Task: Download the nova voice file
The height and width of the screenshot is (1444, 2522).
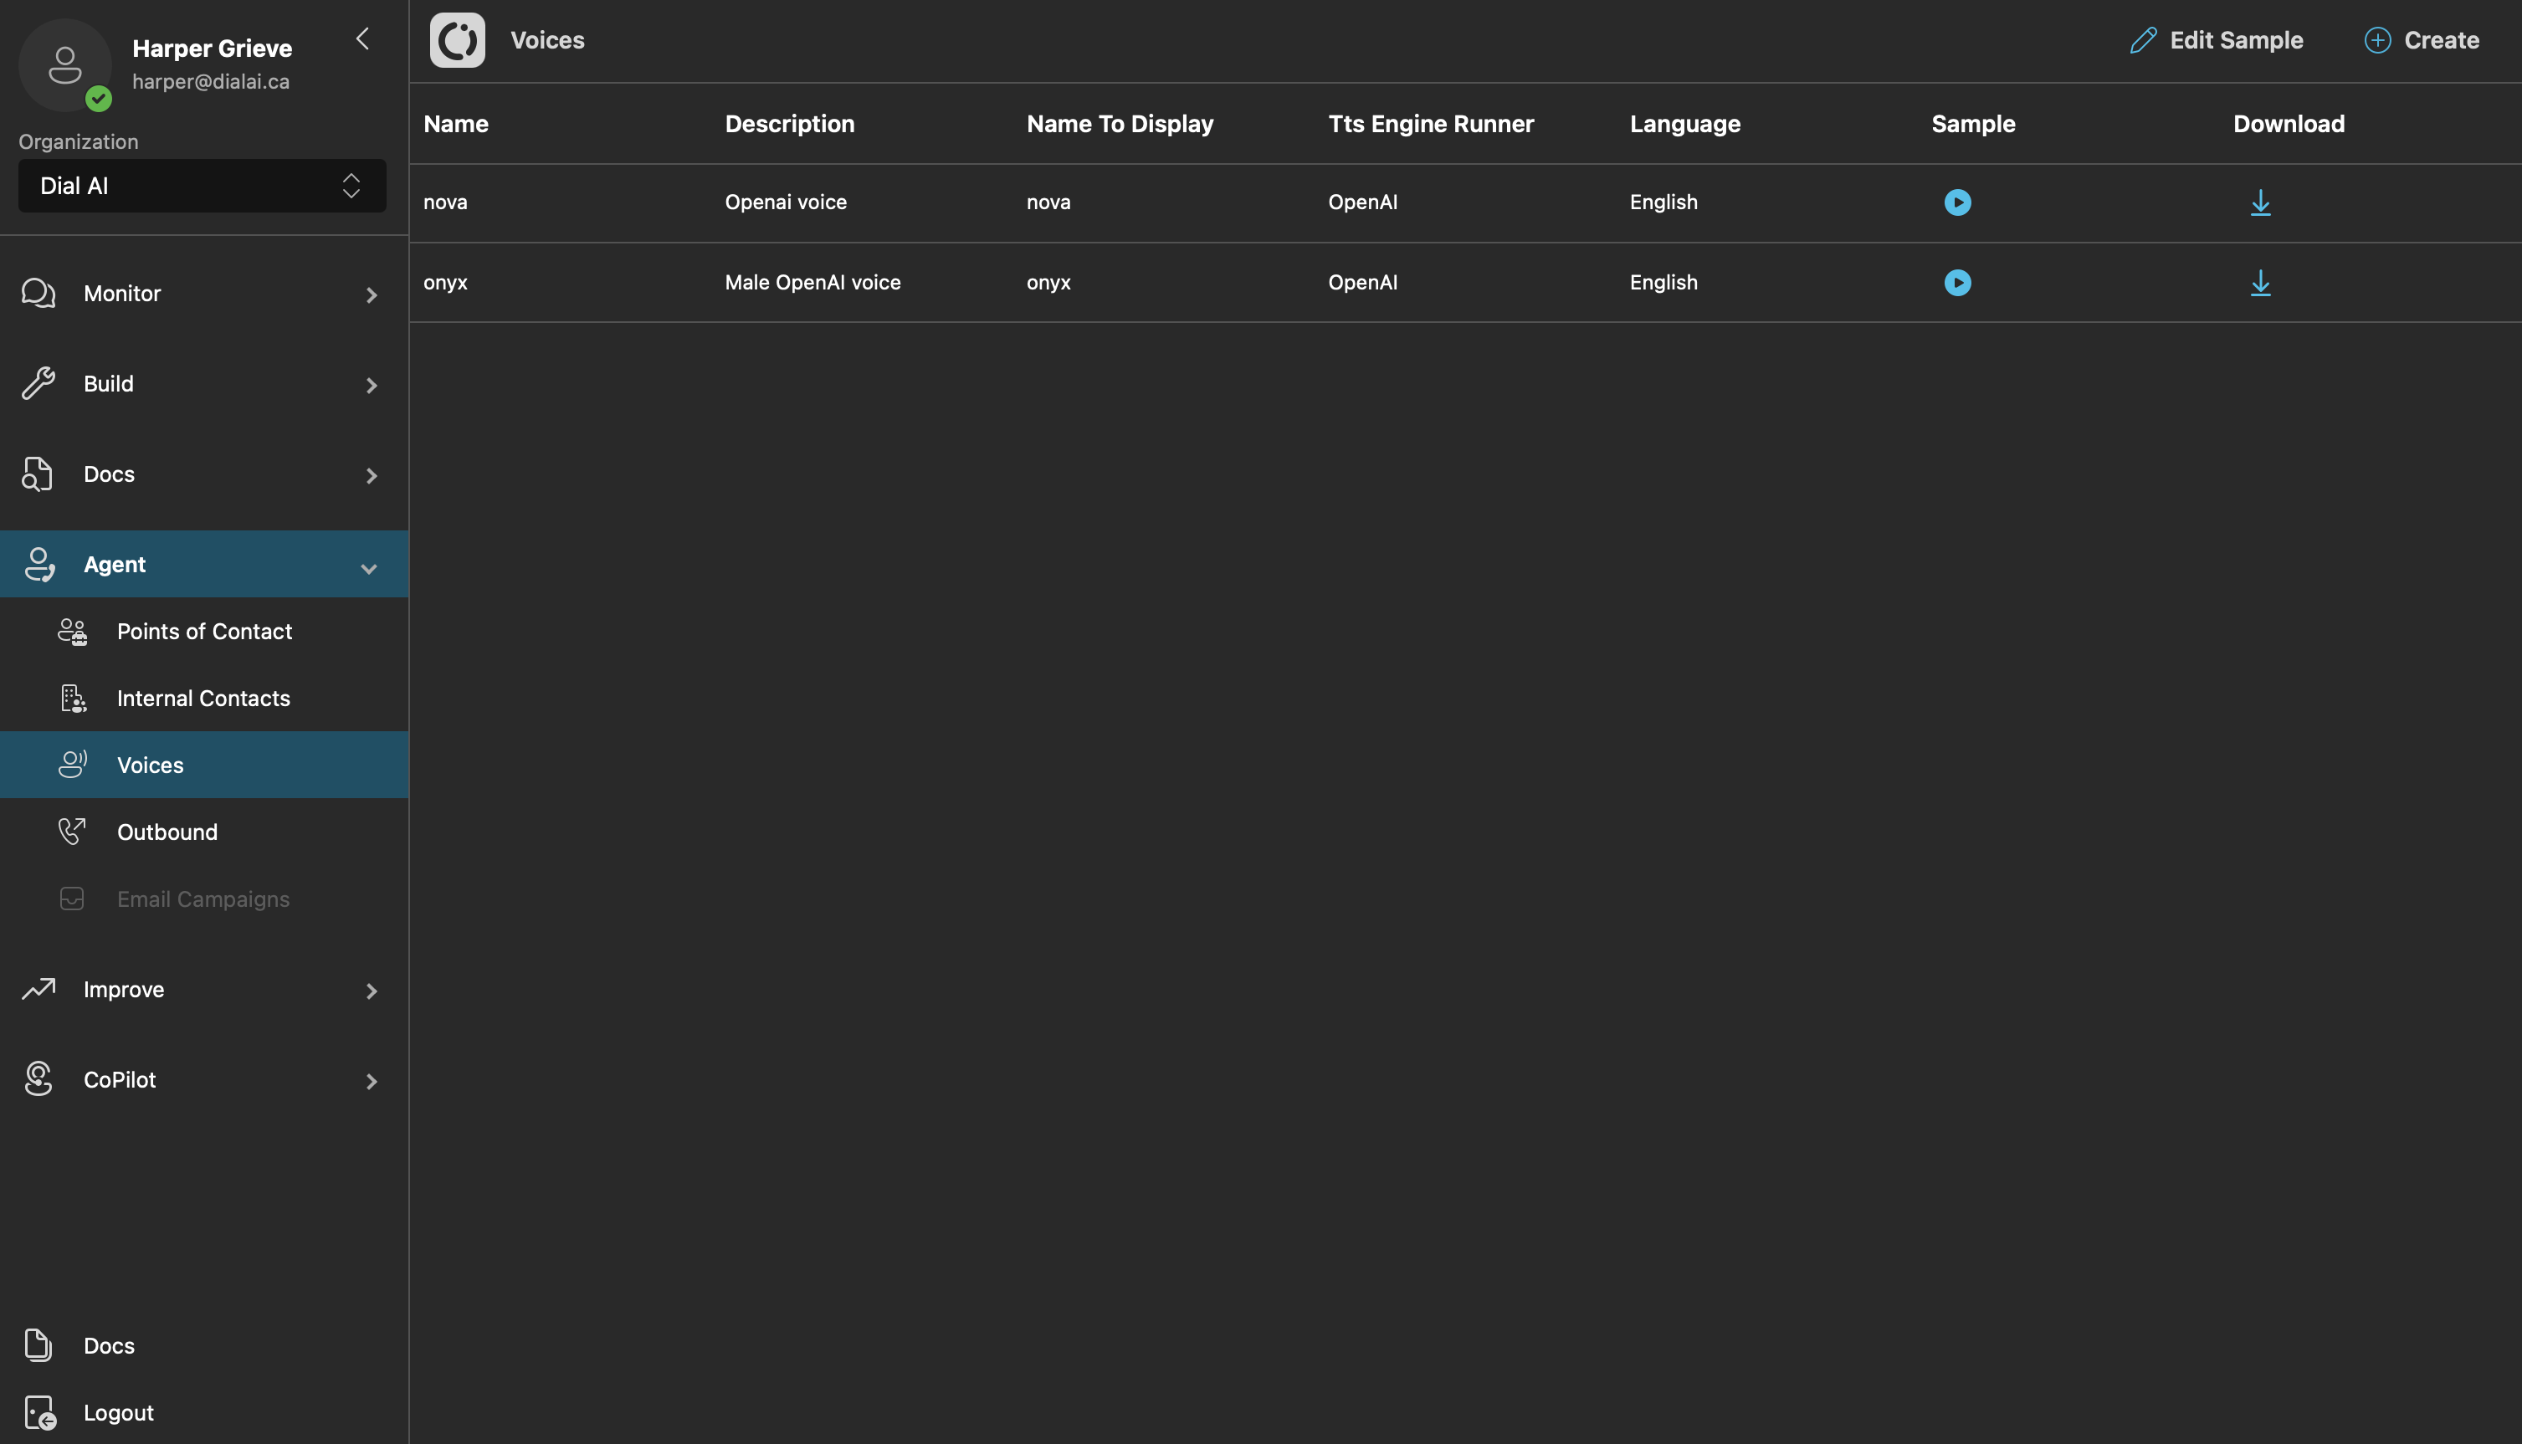Action: pyautogui.click(x=2259, y=202)
